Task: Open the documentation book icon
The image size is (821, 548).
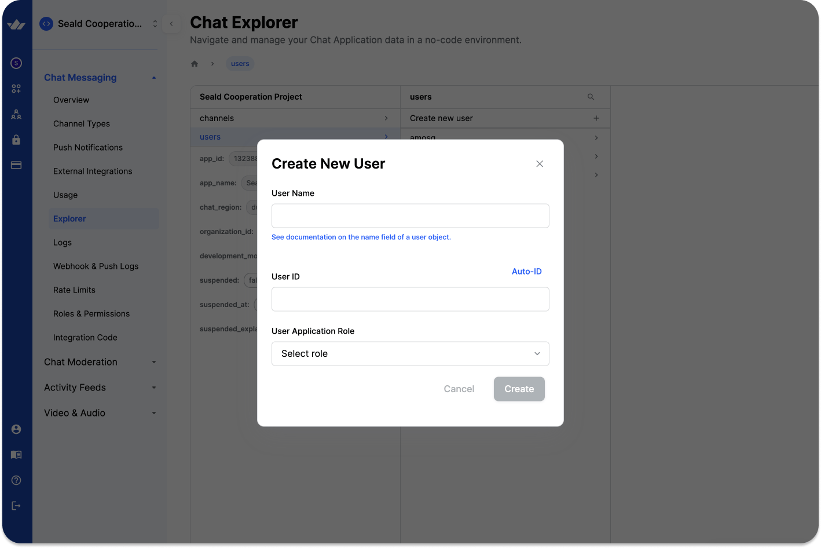Action: (x=16, y=455)
